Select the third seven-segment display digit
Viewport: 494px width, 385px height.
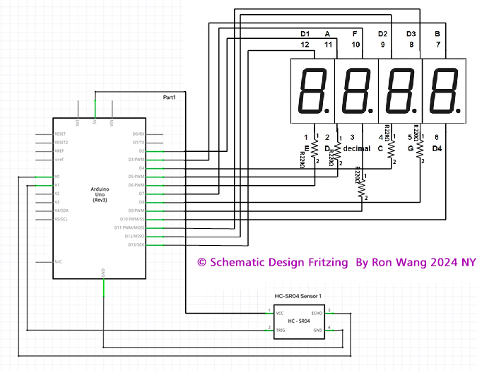401,91
